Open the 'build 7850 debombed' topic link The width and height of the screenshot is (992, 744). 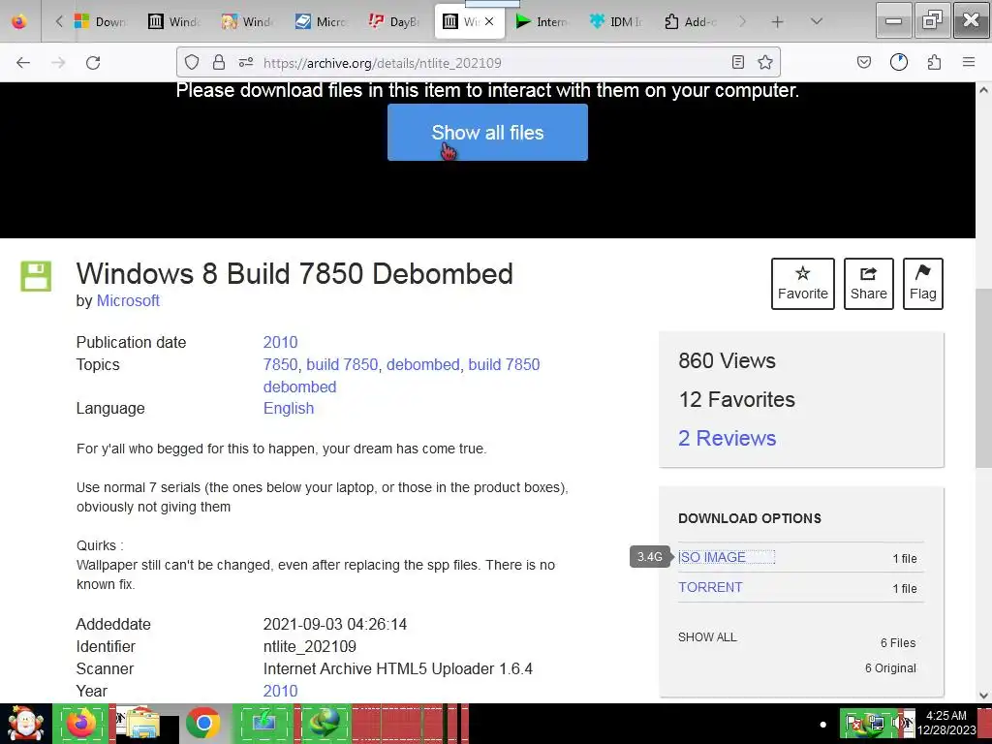pos(504,364)
